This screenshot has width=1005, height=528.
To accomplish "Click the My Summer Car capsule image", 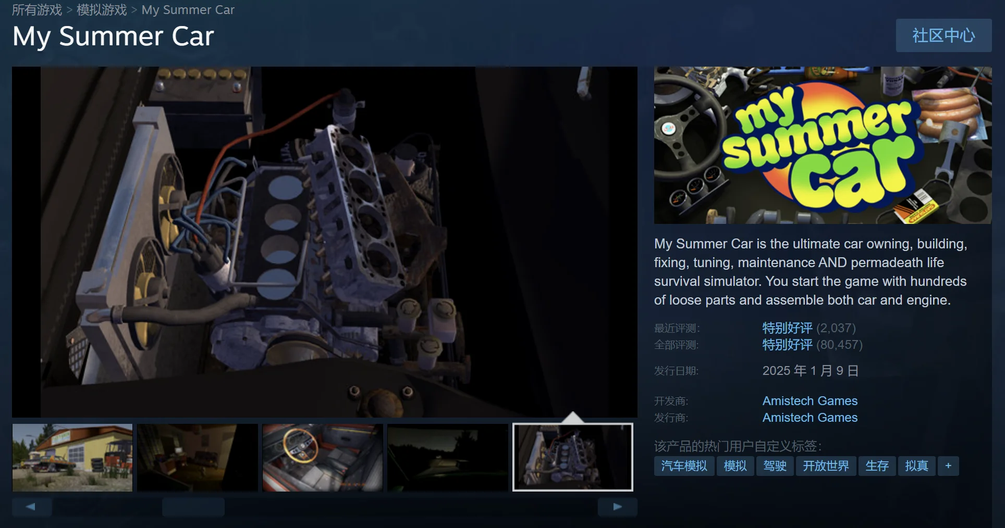I will (x=823, y=145).
